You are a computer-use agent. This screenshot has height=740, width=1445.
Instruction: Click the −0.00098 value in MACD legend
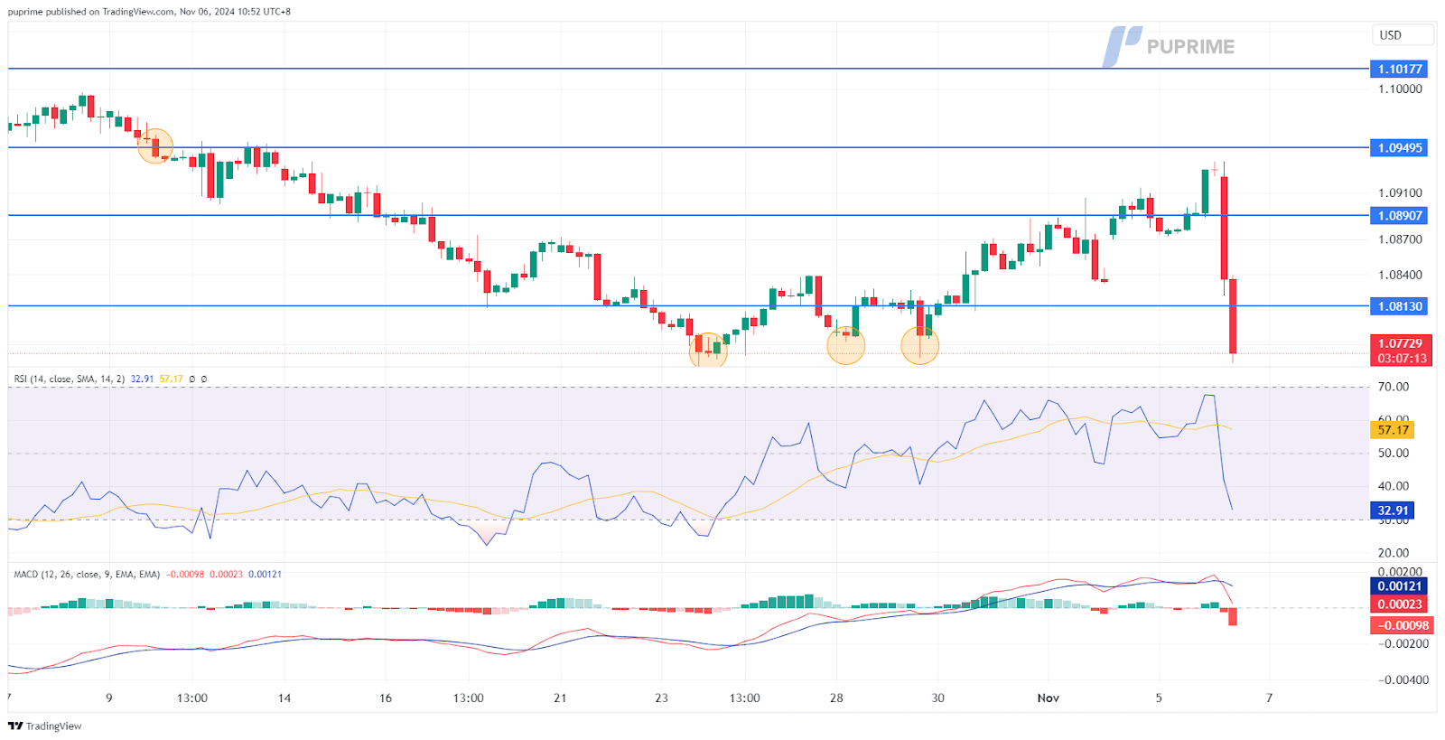(x=185, y=574)
